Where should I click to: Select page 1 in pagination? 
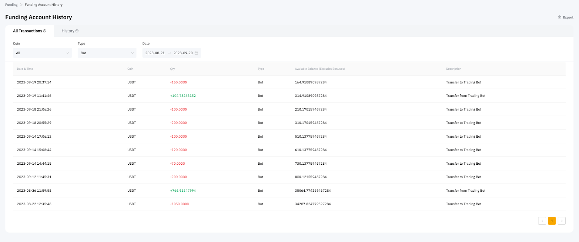(x=551, y=221)
